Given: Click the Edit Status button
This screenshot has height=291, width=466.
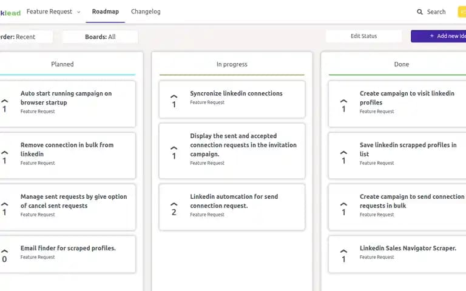Looking at the screenshot, I should 363,36.
